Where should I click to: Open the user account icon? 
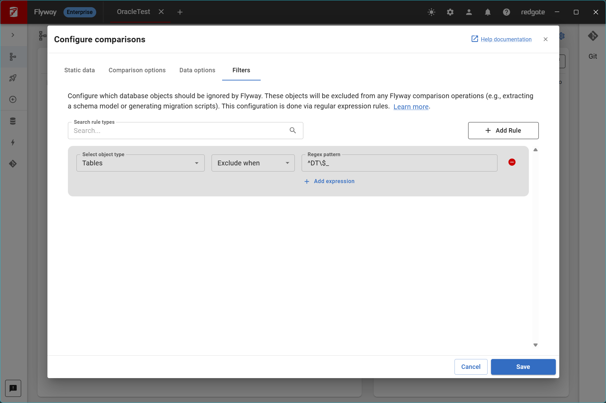(469, 12)
